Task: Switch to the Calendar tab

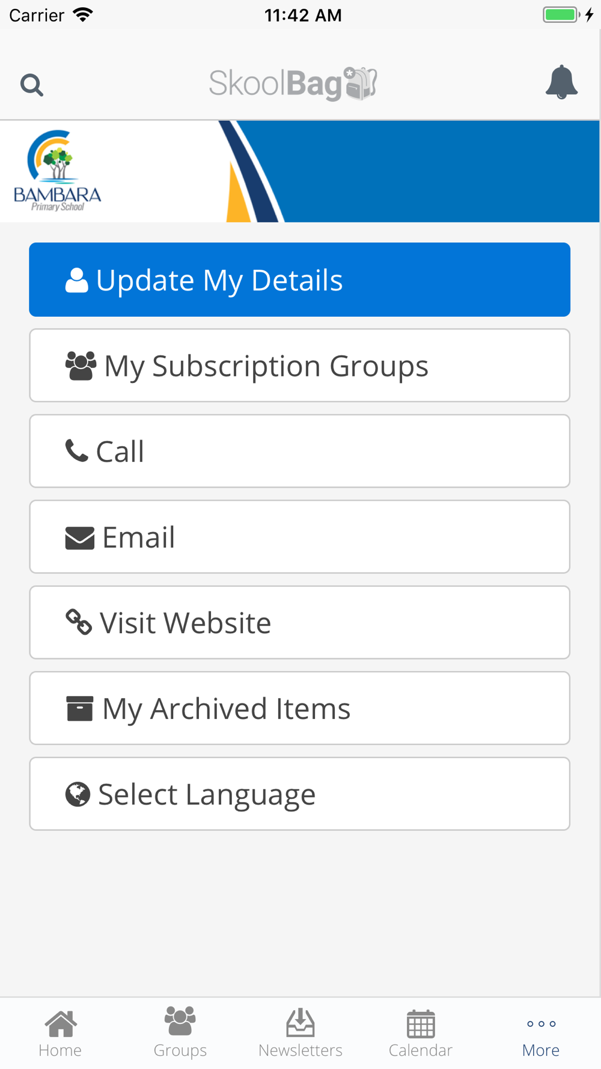Action: [x=421, y=1034]
